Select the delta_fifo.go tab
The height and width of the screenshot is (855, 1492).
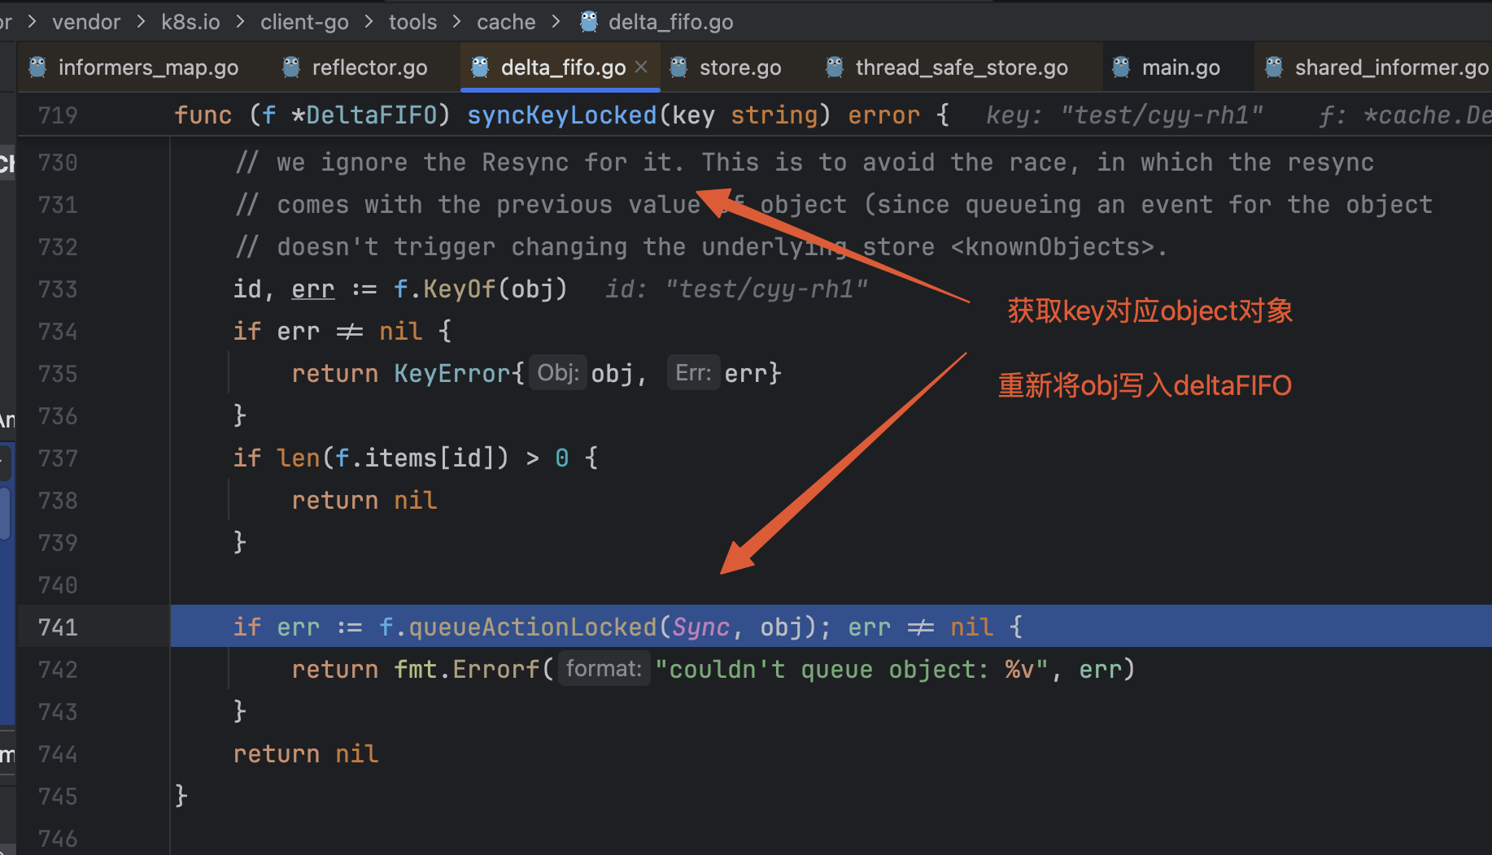coord(562,67)
